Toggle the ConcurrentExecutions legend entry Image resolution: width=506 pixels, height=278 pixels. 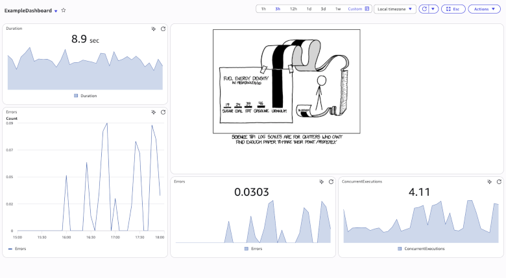coord(420,249)
